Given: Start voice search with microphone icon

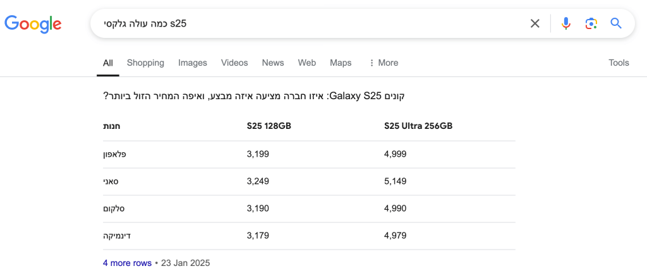Looking at the screenshot, I should 566,23.
